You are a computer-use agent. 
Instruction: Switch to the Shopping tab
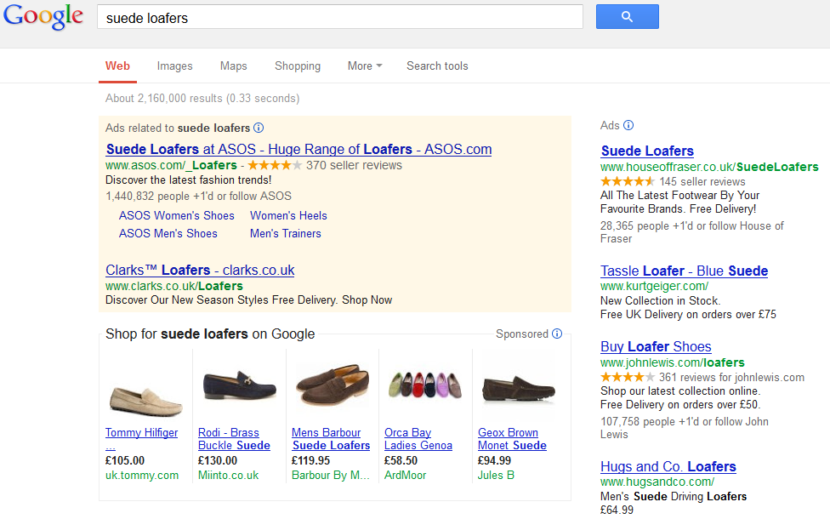coord(298,66)
